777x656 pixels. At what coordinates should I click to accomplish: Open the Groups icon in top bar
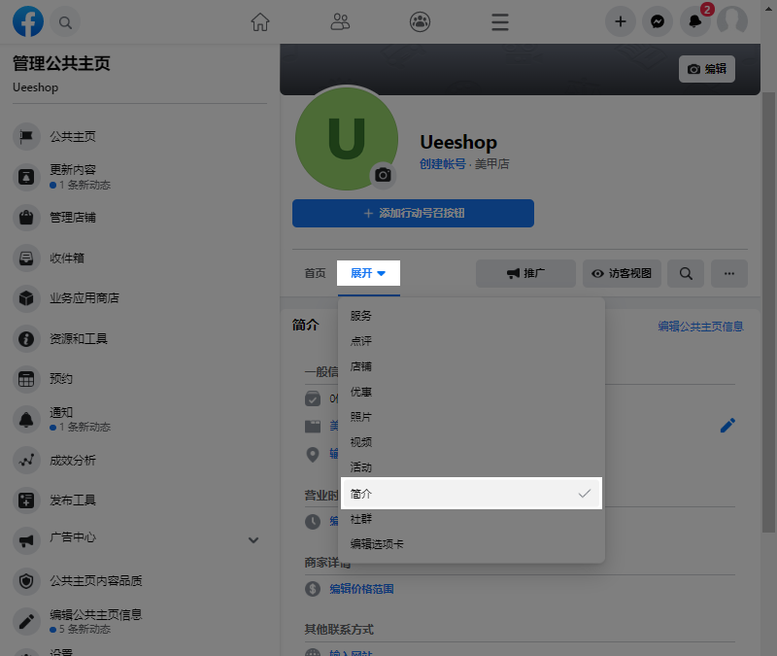420,21
